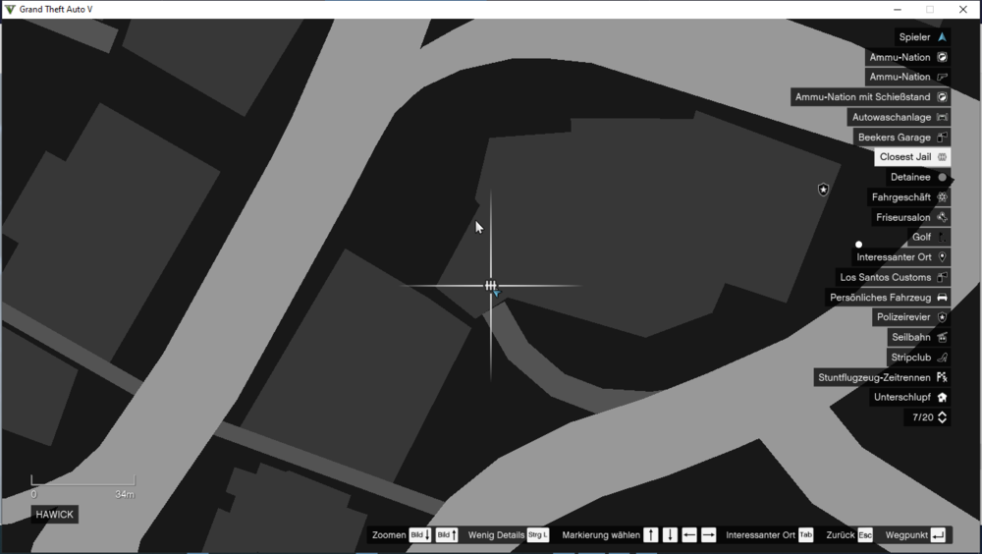This screenshot has height=554, width=982.
Task: Click the Seilbahn cable car icon
Action: 942,337
